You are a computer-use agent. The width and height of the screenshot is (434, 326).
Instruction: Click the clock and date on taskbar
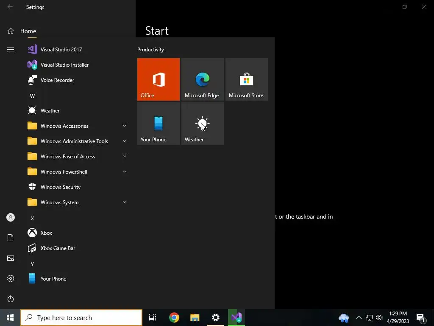click(398, 318)
